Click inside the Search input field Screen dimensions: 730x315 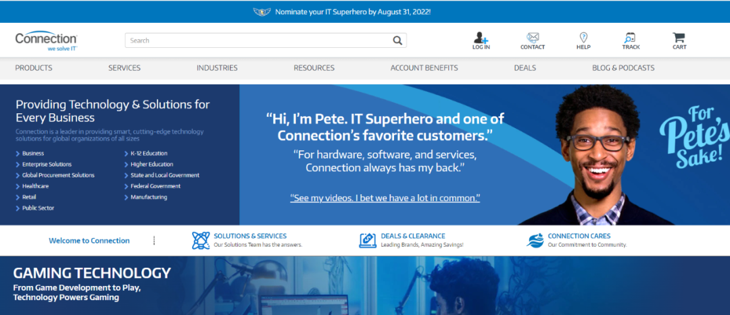257,40
